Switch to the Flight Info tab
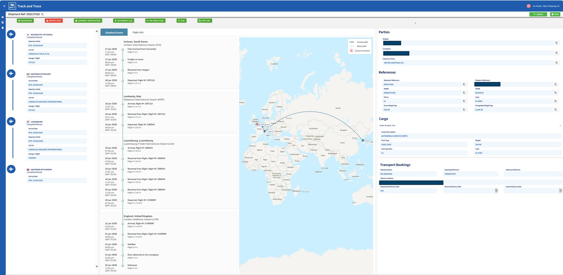The image size is (563, 275). point(138,33)
